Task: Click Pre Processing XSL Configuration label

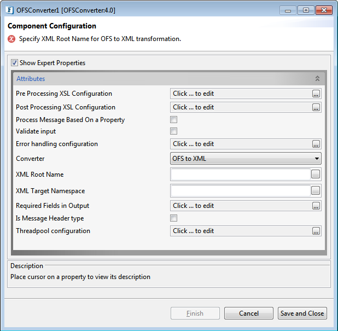Action: [64, 94]
